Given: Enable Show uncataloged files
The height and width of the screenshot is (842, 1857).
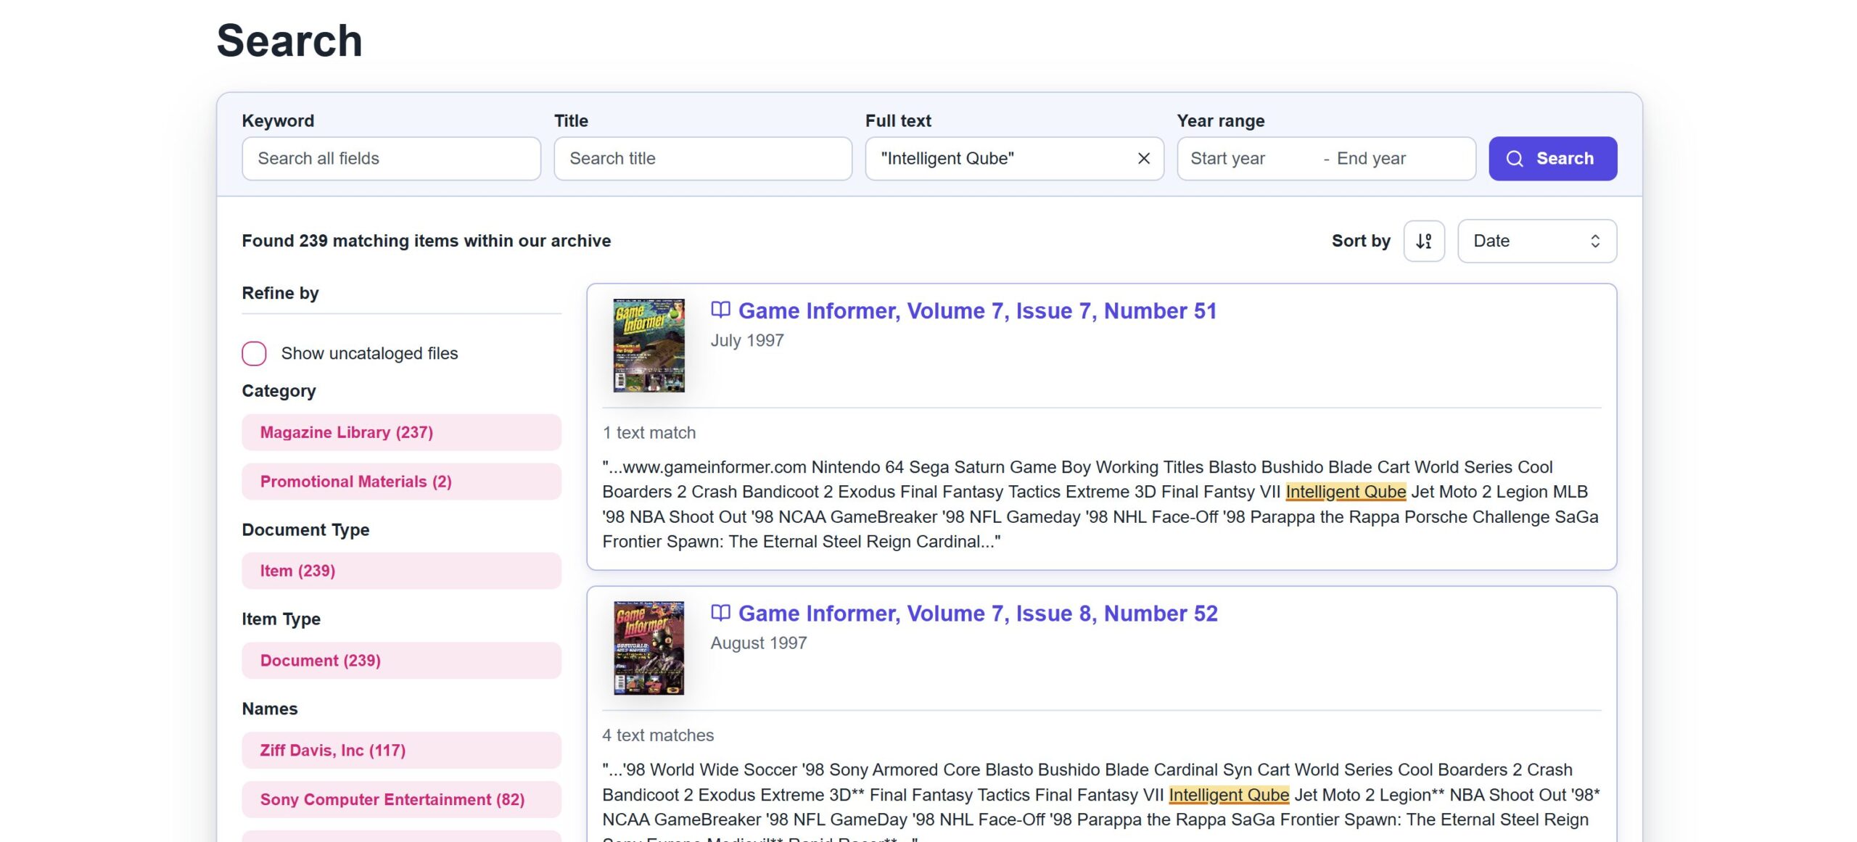Looking at the screenshot, I should tap(254, 353).
